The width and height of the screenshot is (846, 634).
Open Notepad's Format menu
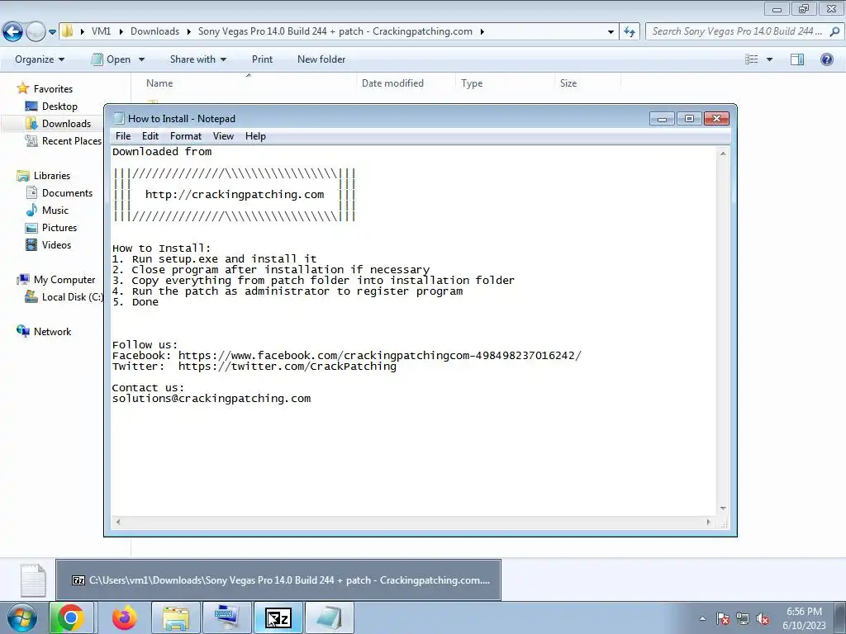[x=186, y=136]
